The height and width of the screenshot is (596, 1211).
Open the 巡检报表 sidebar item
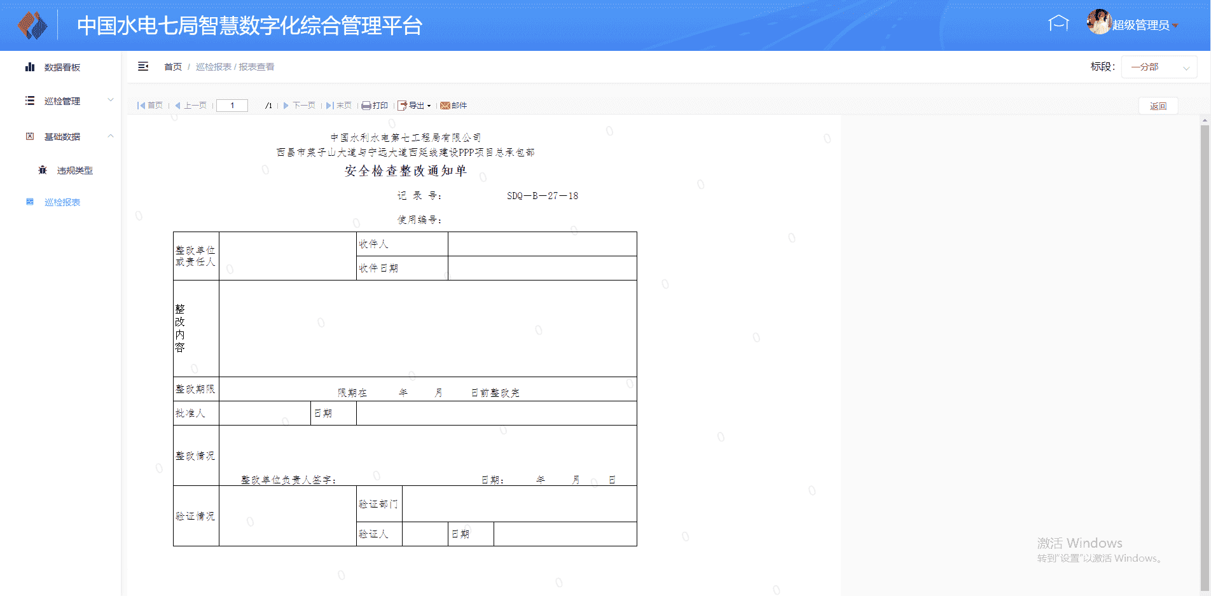[62, 202]
